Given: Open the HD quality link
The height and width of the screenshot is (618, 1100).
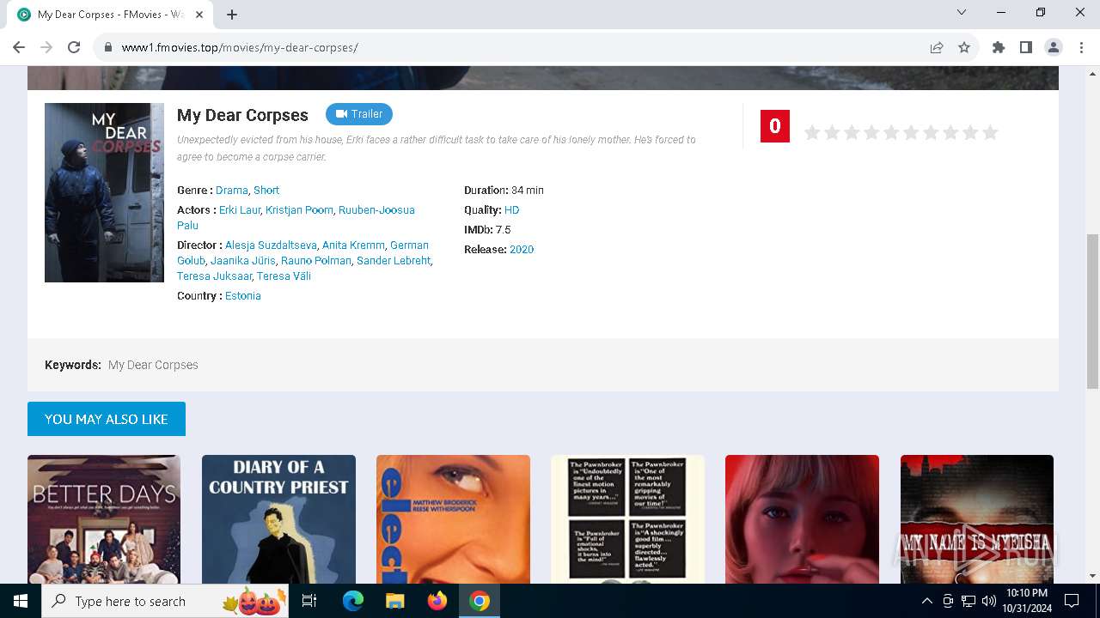Looking at the screenshot, I should [511, 210].
